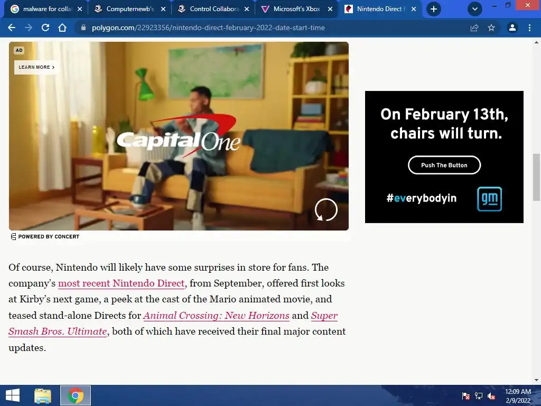Open the browser home page
Viewport: 541px width, 406px height.
(x=62, y=27)
